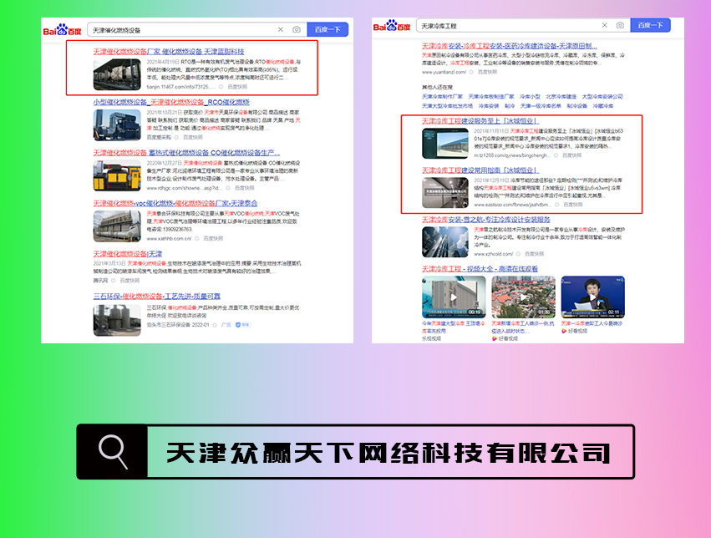Click related search 大型冷库安装公司
The height and width of the screenshot is (538, 711).
(602, 97)
